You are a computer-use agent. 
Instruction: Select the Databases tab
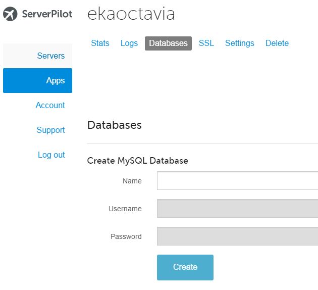pyautogui.click(x=168, y=43)
